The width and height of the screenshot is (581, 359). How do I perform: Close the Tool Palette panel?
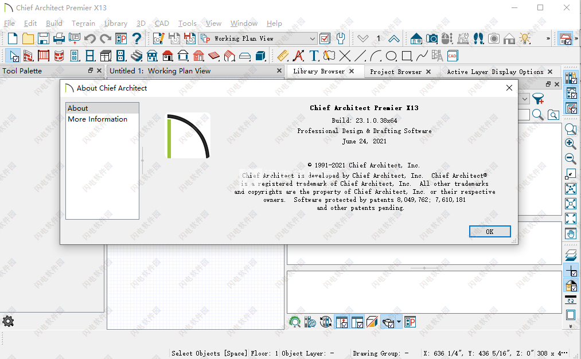[99, 71]
